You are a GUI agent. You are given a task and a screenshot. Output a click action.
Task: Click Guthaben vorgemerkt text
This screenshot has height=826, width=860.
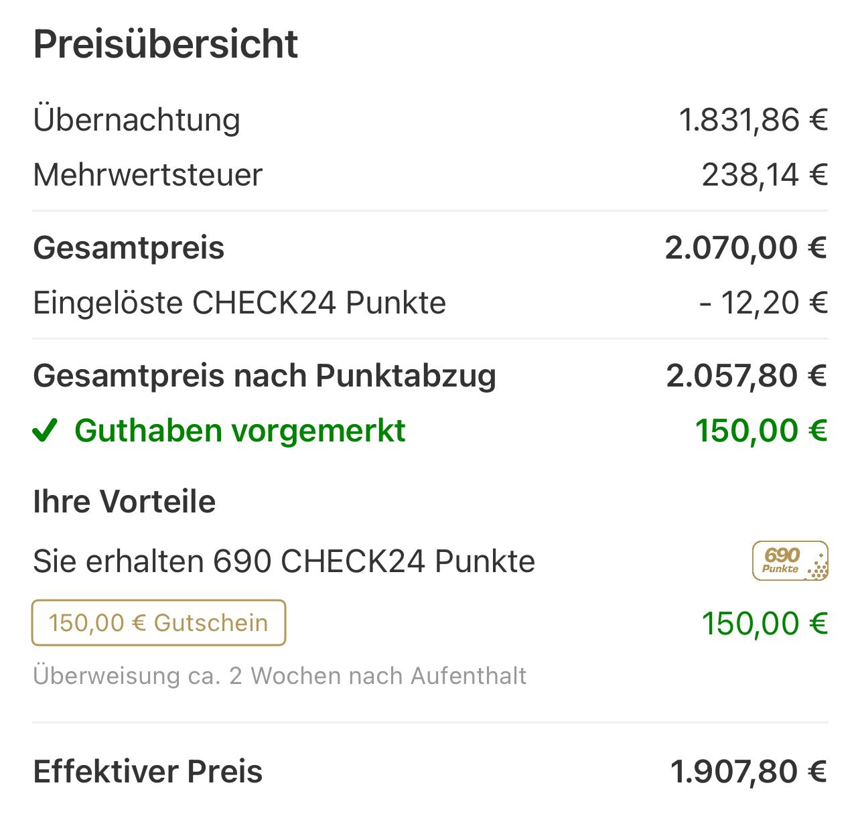[240, 431]
